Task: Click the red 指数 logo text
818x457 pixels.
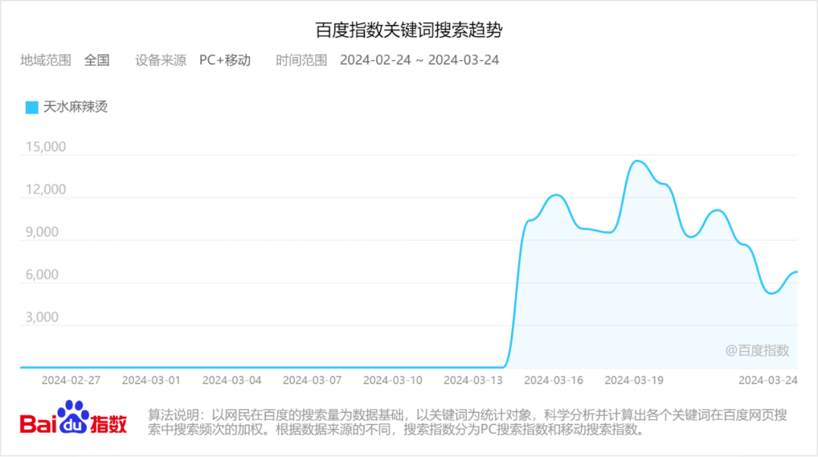Action: 108,424
